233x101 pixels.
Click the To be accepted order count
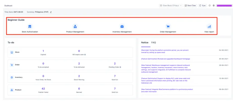coord(43,64)
